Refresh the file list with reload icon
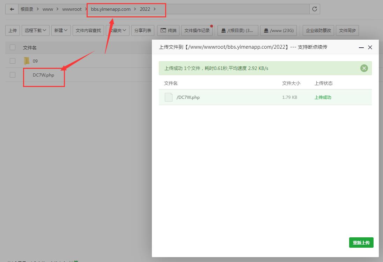The image size is (383, 262). (315, 9)
